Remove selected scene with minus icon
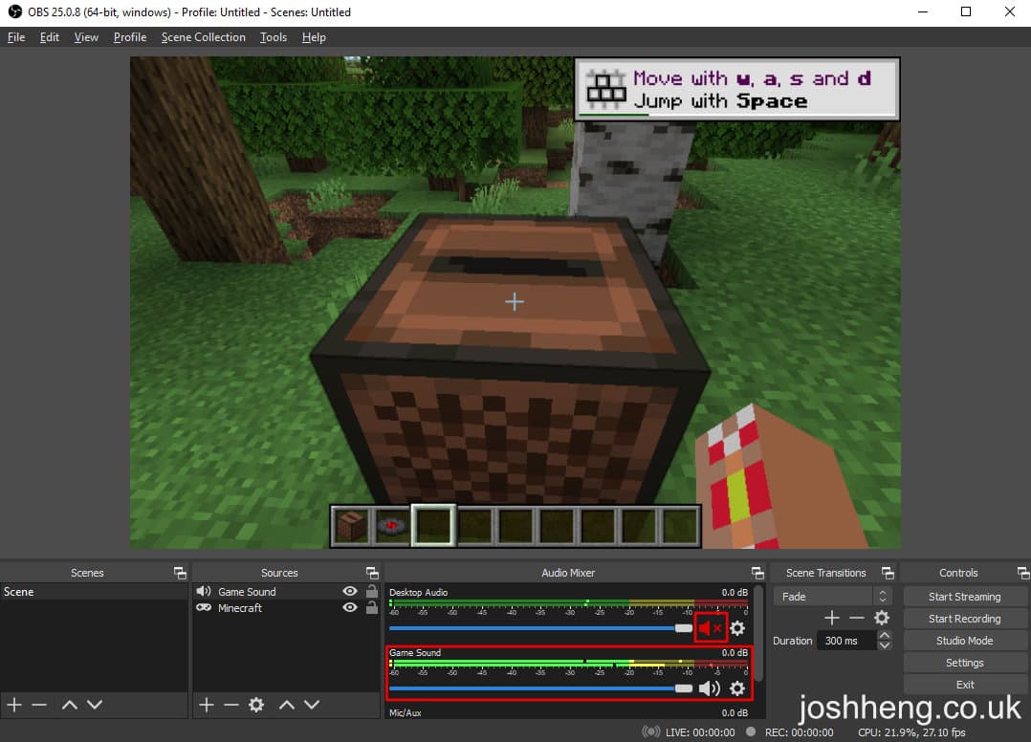 39,705
